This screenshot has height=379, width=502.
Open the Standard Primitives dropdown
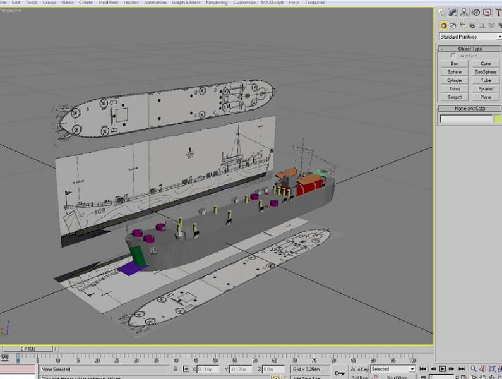pos(470,37)
